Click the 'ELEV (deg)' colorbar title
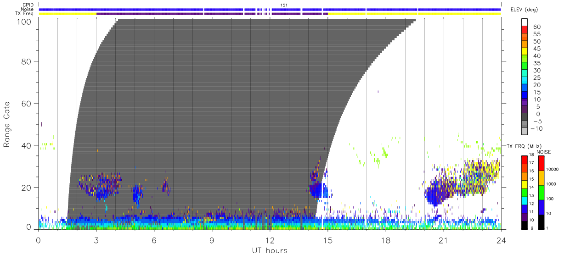Screen dimensions: 564x260 (524, 10)
